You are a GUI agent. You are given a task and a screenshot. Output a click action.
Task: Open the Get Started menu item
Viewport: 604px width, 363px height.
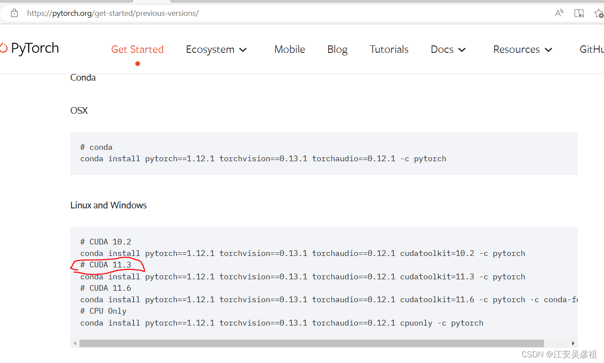(x=137, y=49)
